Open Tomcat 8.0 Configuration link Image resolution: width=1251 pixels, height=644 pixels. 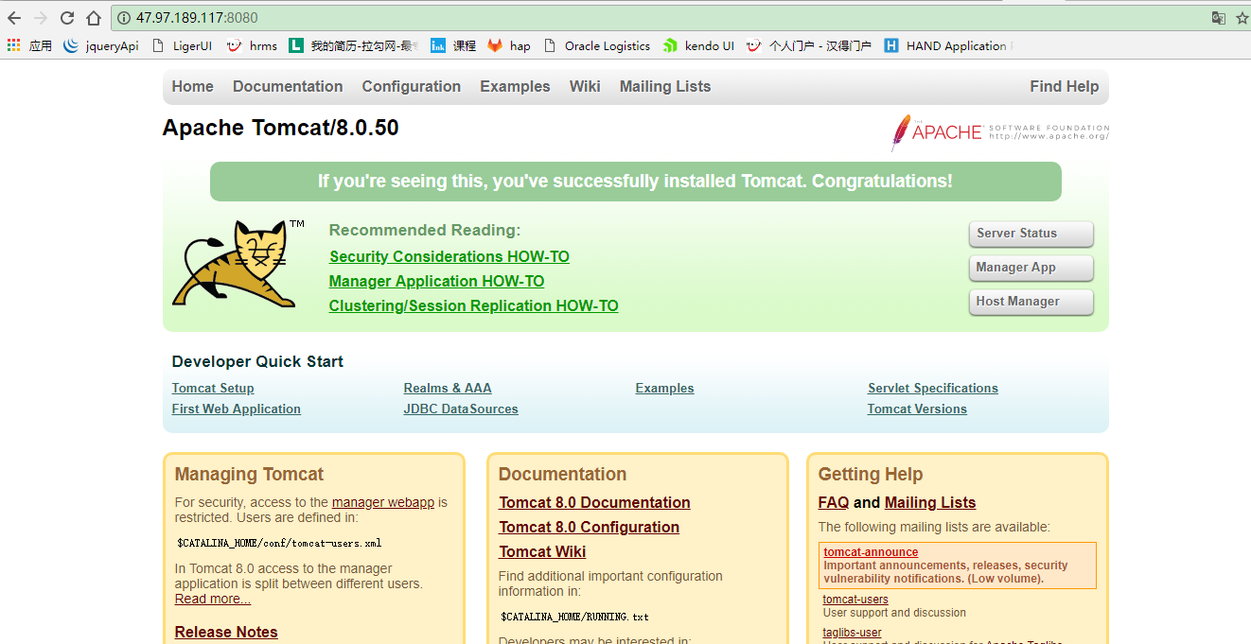click(589, 527)
